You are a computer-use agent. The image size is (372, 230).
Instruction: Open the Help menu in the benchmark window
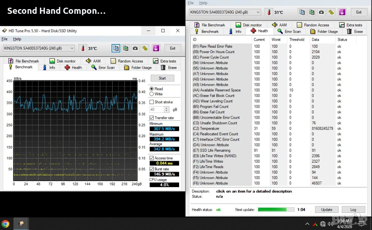[17, 39]
